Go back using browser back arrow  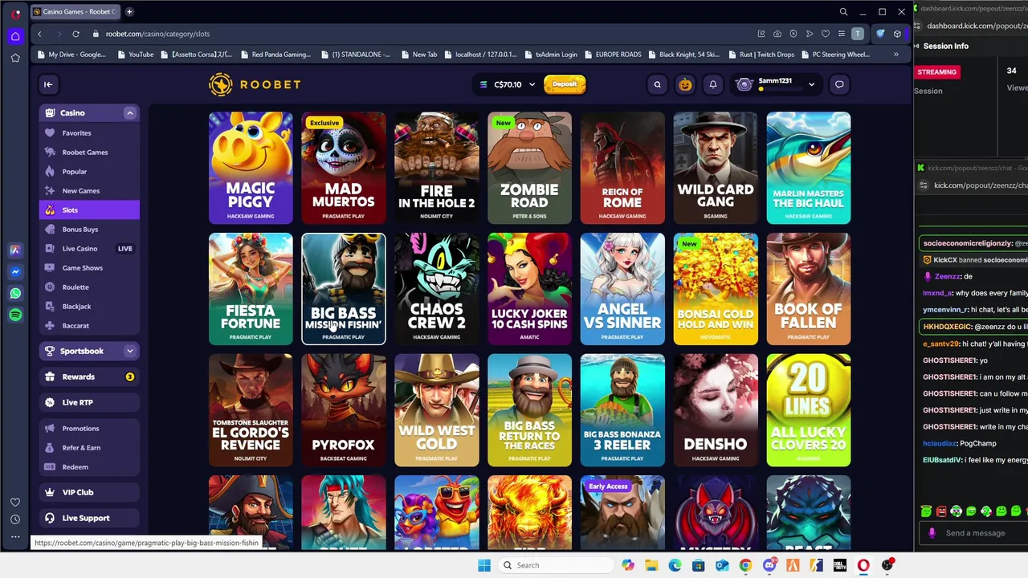39,34
